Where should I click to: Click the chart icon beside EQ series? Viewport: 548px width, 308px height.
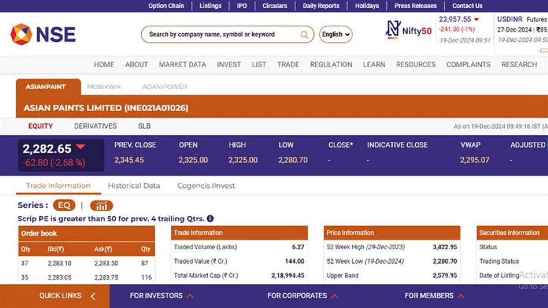101,205
